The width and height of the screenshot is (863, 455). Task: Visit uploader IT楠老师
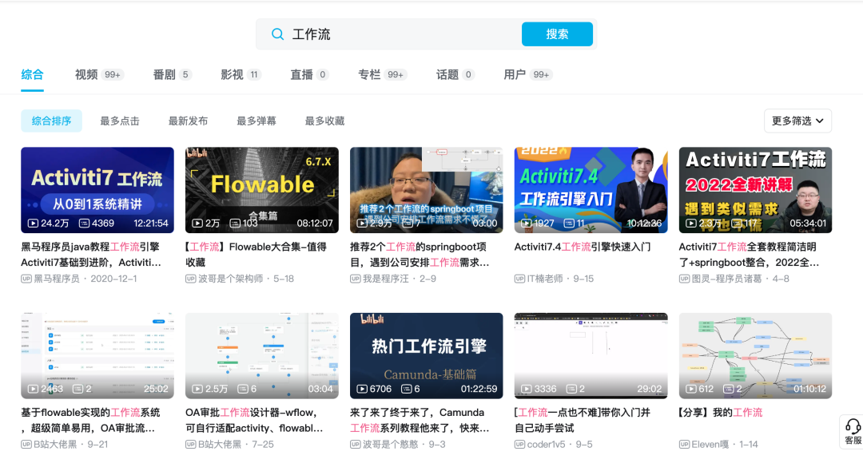545,279
